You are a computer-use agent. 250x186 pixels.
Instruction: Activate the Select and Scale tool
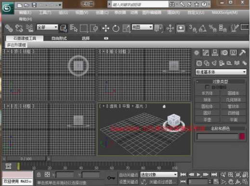[x=126, y=28]
